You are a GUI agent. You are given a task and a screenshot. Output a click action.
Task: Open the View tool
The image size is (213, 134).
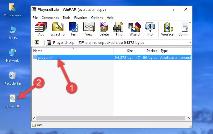point(89,29)
